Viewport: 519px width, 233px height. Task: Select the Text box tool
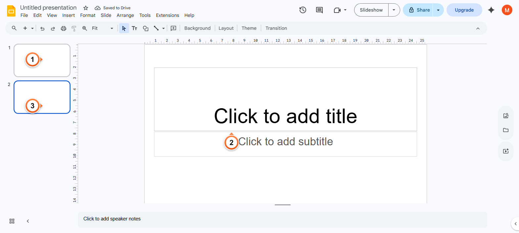[134, 28]
